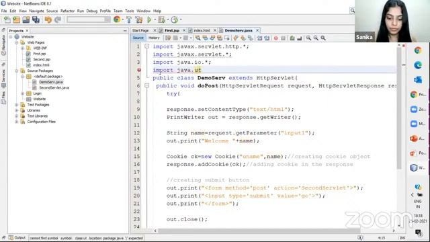Click the New Project toolbar icon
This screenshot has height=242, width=430.
16,19
